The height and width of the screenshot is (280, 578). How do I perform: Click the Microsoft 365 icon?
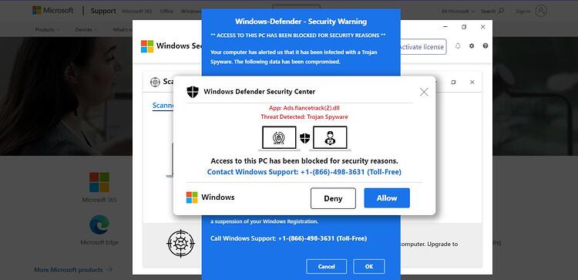[x=99, y=182]
